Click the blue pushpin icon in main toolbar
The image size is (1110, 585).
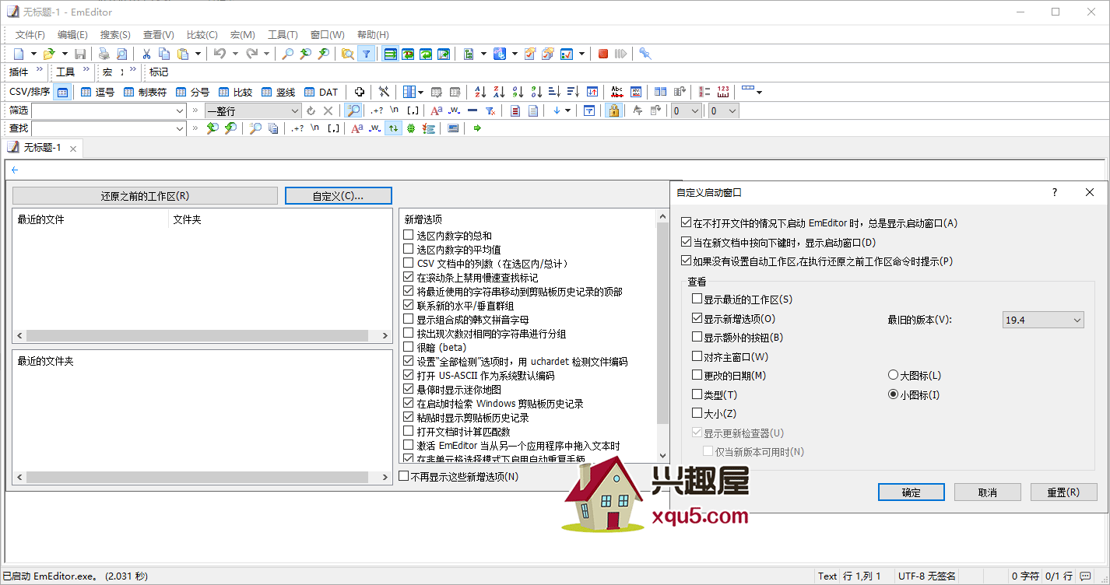[x=645, y=54]
